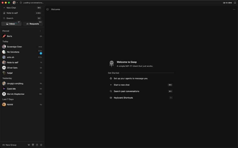The image size is (238, 148).
Task: Click the fiatjaf avatar
Action: tap(4, 73)
